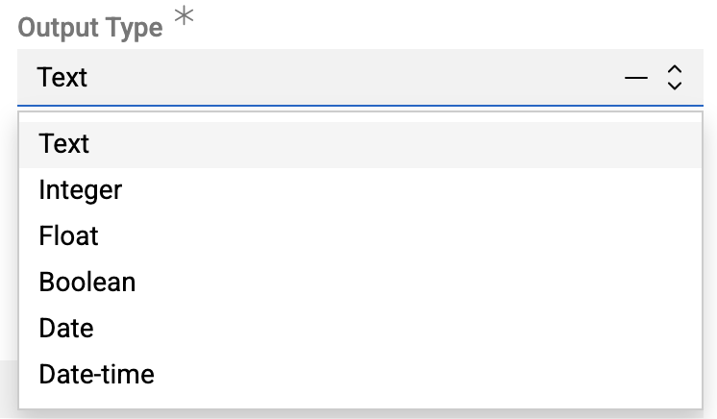Select the Date-time entry

point(96,374)
